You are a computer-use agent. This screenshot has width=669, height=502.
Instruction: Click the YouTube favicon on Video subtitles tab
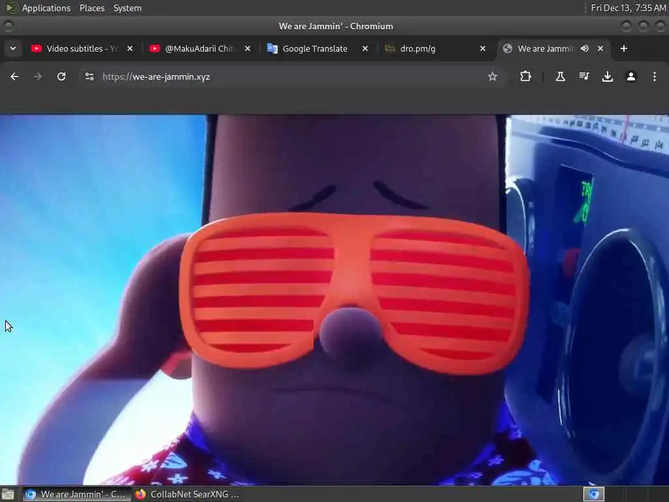point(37,48)
